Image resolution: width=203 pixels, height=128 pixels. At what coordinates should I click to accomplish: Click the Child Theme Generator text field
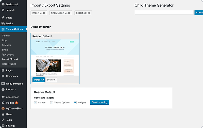click(164, 12)
